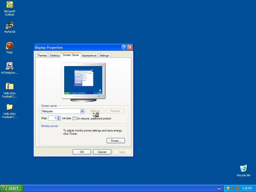Click the Preview button
The width and height of the screenshot is (256, 192).
[115, 111]
